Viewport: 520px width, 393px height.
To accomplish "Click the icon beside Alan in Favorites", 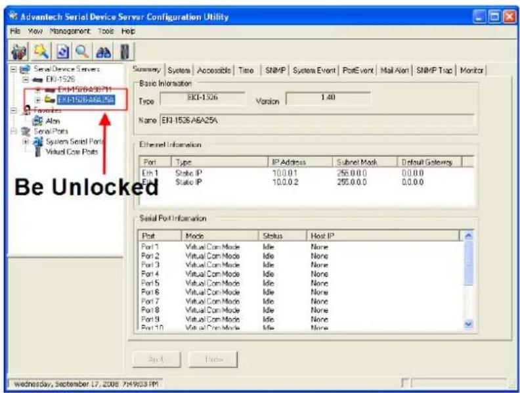I will coord(37,121).
